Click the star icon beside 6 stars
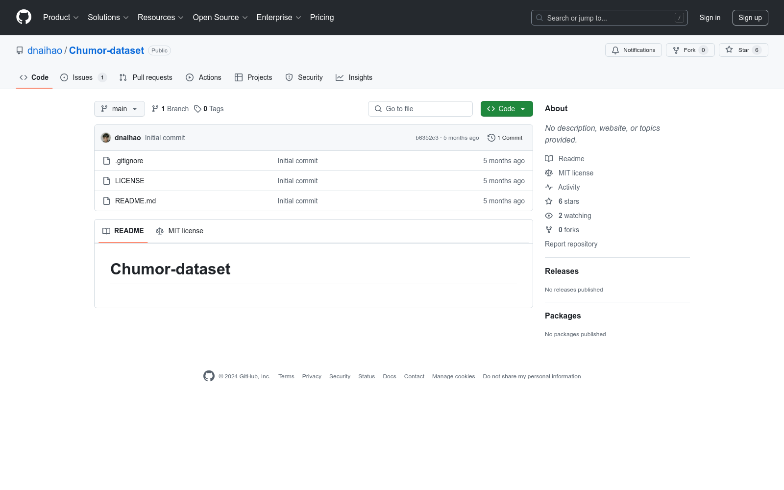 tap(549, 201)
